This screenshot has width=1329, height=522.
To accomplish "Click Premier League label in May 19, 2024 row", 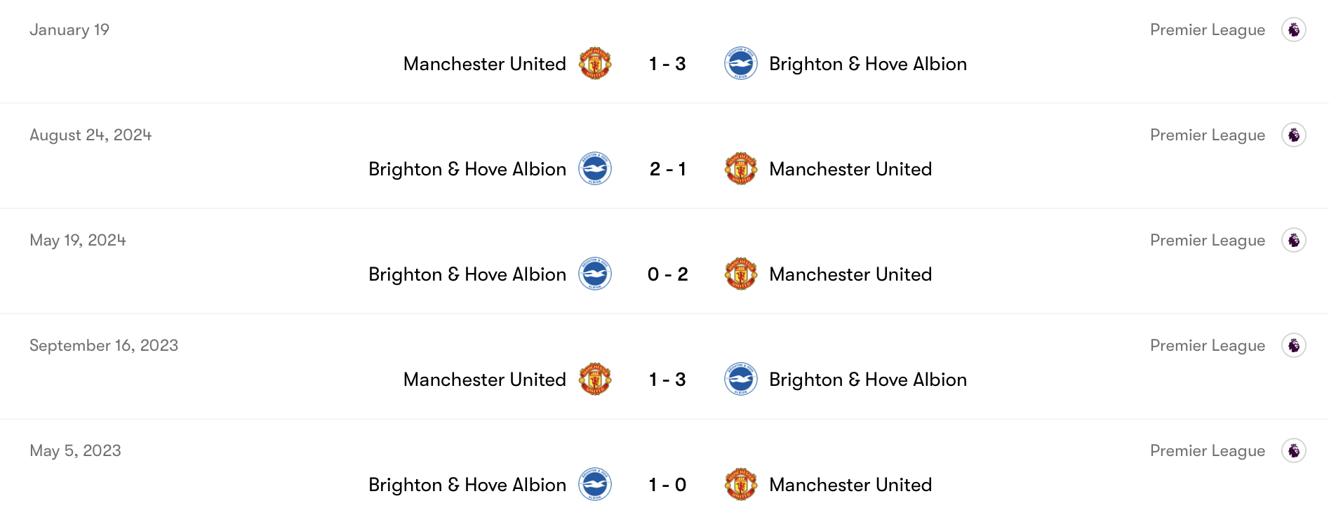I will pos(1207,241).
